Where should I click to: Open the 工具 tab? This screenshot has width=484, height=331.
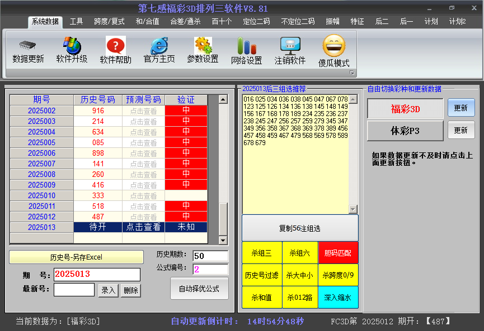click(x=76, y=22)
